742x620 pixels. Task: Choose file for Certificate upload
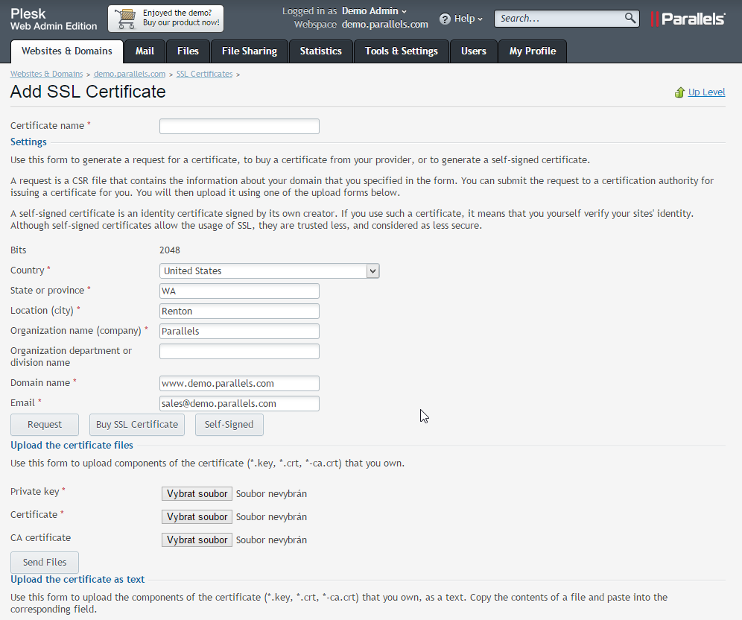pos(197,517)
